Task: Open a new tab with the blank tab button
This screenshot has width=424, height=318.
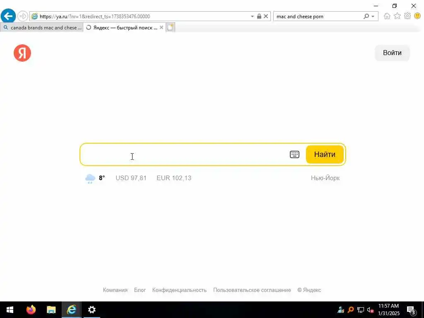Action: coord(170,27)
